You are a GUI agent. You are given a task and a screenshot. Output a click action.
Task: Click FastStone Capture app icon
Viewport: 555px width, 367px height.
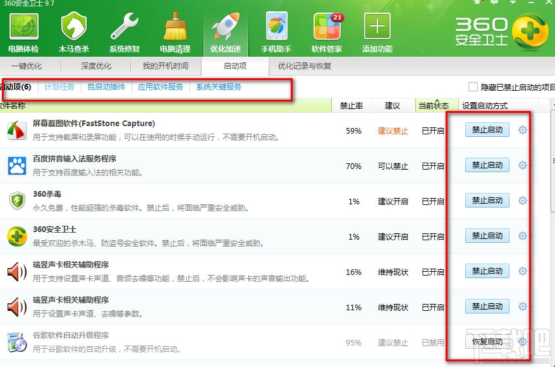click(x=17, y=131)
